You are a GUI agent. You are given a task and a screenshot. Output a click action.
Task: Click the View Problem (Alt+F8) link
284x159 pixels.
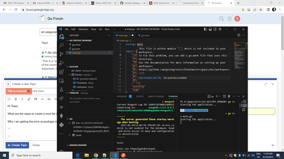click(150, 78)
